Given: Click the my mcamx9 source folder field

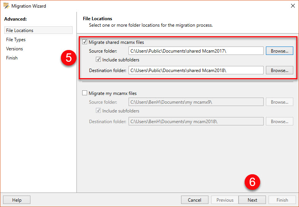Looking at the screenshot, I should (196, 102).
